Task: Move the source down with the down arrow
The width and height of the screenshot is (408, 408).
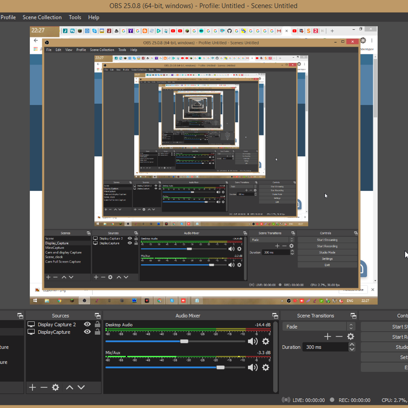Action: (x=81, y=387)
